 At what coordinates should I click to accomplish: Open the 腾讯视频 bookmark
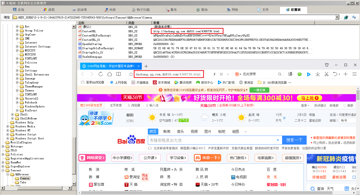coord(183,82)
